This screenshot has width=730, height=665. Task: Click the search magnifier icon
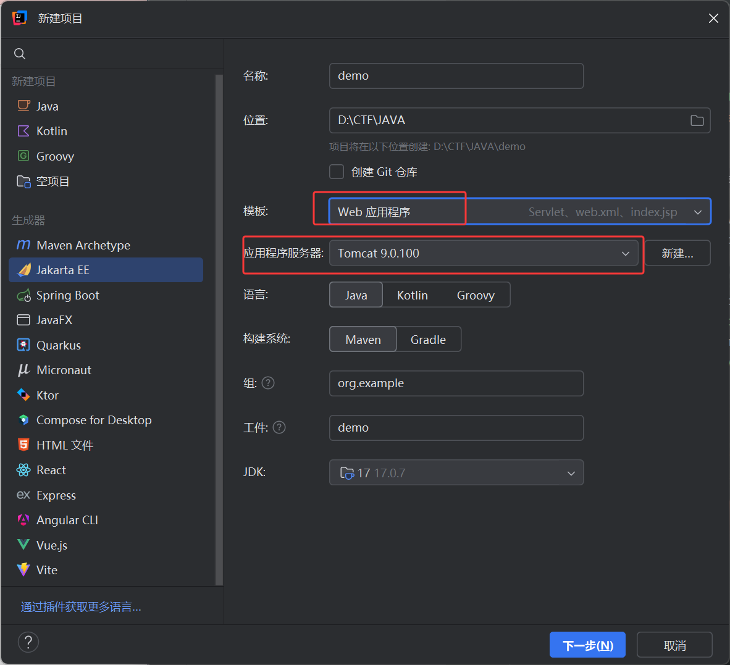pyautogui.click(x=20, y=54)
